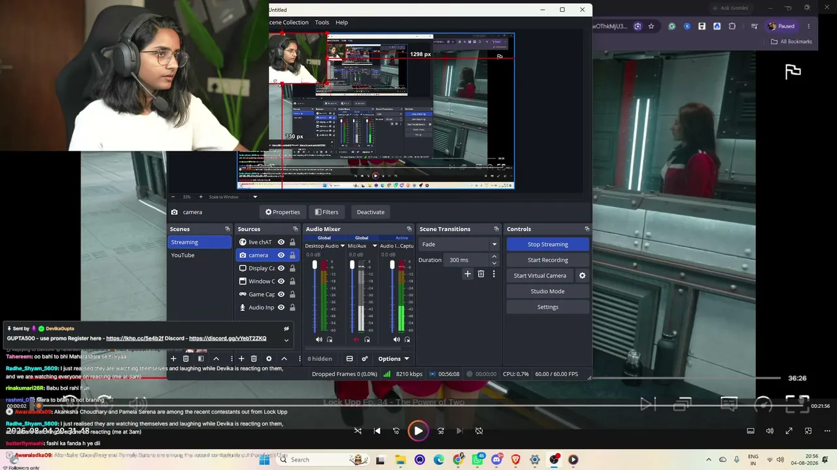Pop out the Sources dock
The height and width of the screenshot is (470, 837).
pyautogui.click(x=296, y=229)
